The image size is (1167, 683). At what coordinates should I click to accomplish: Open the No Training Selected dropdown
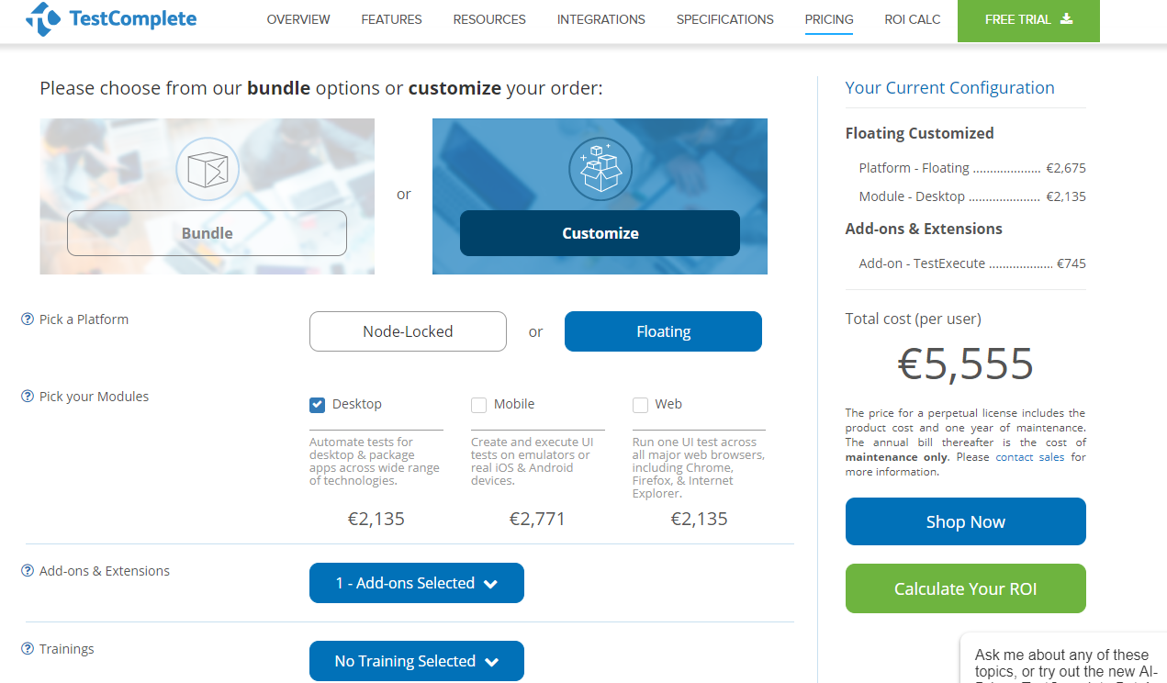(417, 661)
